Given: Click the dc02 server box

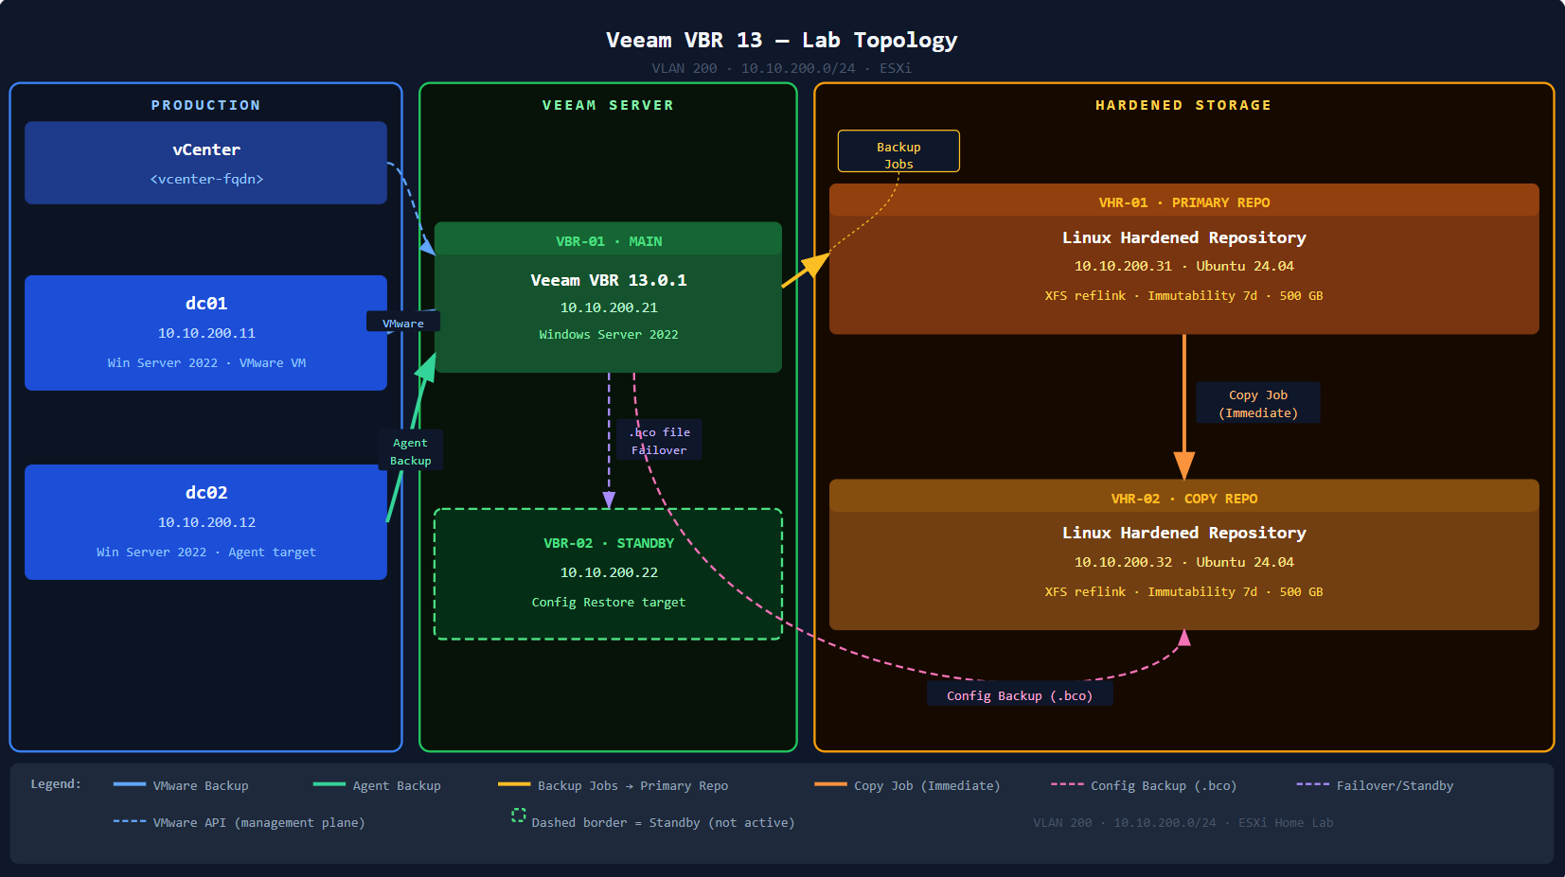Looking at the screenshot, I should pyautogui.click(x=205, y=522).
